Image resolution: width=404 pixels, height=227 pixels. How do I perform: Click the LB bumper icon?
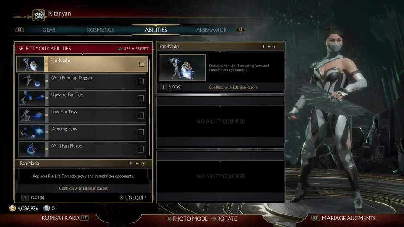tap(20, 29)
